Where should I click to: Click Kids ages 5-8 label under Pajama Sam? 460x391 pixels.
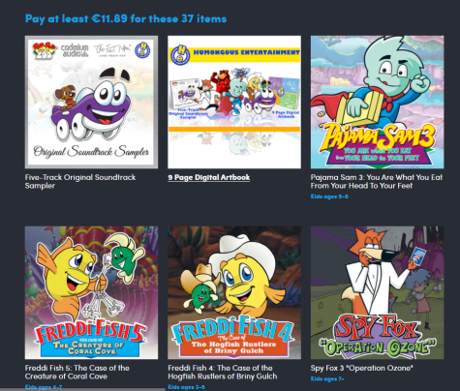[329, 196]
